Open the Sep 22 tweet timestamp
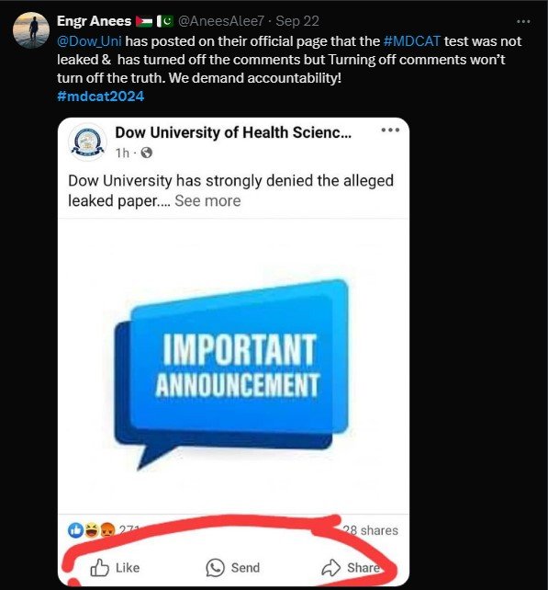 (x=297, y=21)
